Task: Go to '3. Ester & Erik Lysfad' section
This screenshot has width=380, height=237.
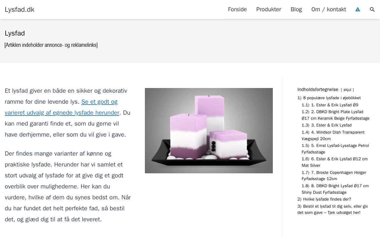Action: 327,125
